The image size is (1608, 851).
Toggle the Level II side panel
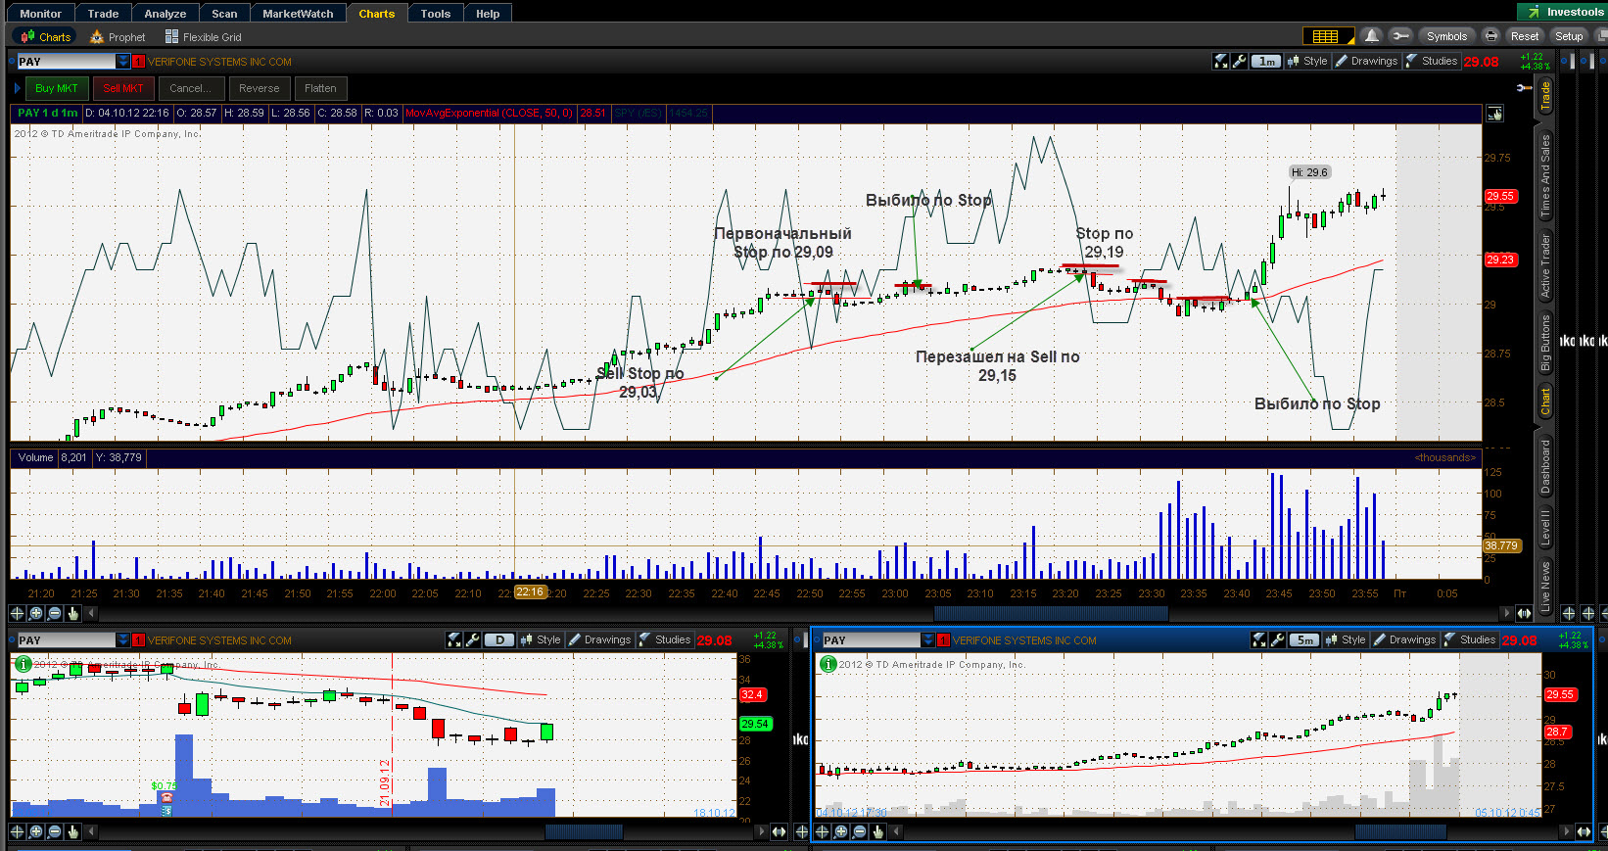coord(1545,528)
